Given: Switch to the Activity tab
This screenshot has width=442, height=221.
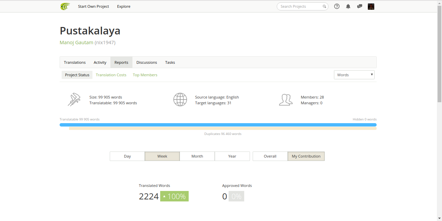Looking at the screenshot, I should click(100, 62).
